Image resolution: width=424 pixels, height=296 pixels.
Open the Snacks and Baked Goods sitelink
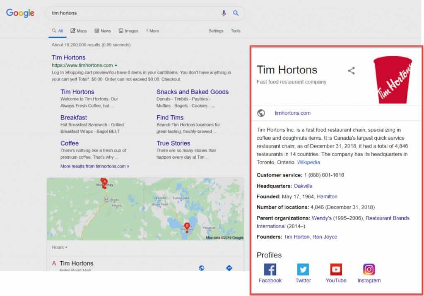193,92
